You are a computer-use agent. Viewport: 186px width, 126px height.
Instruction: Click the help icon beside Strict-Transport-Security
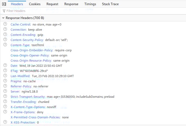click(x=5, y=96)
